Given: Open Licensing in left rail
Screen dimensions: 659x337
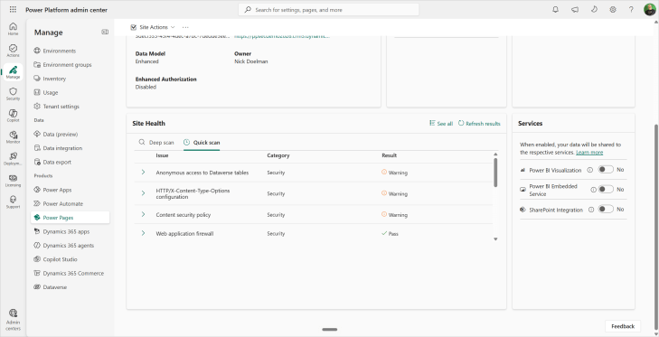Looking at the screenshot, I should (x=13, y=181).
